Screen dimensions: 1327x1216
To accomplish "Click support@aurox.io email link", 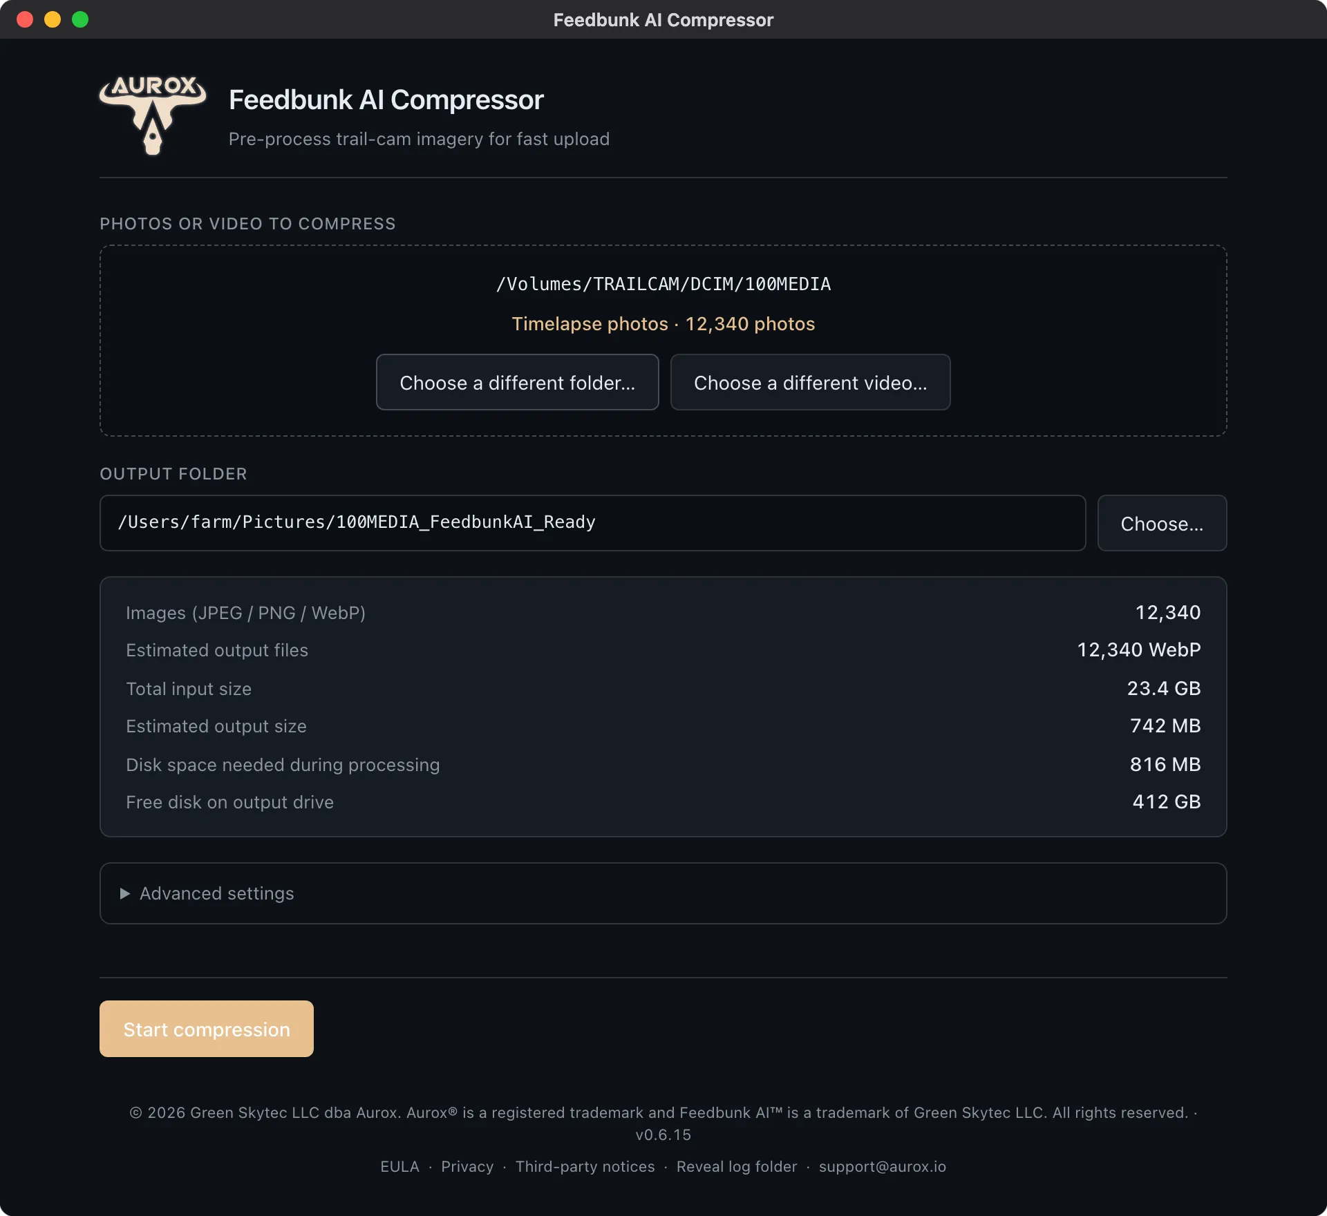I will (x=882, y=1166).
